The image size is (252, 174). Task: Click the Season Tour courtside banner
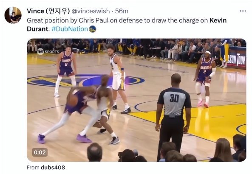(x=235, y=60)
